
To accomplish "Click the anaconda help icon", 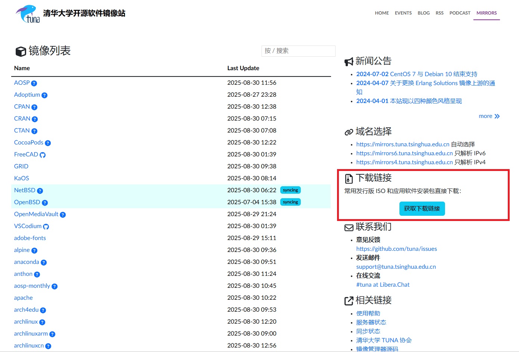I will tap(44, 262).
